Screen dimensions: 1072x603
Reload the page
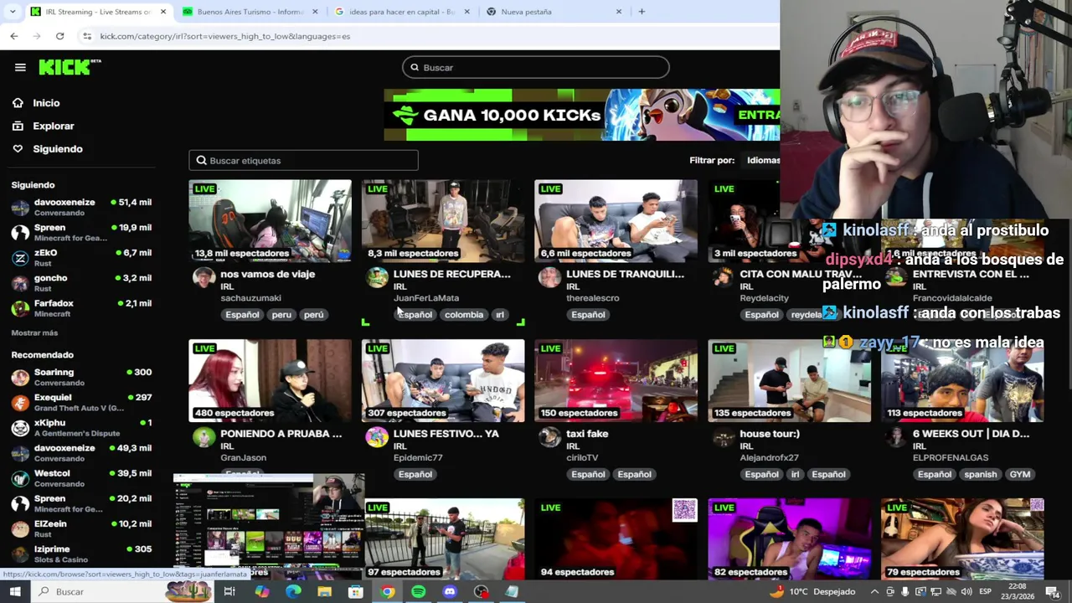pyautogui.click(x=59, y=36)
